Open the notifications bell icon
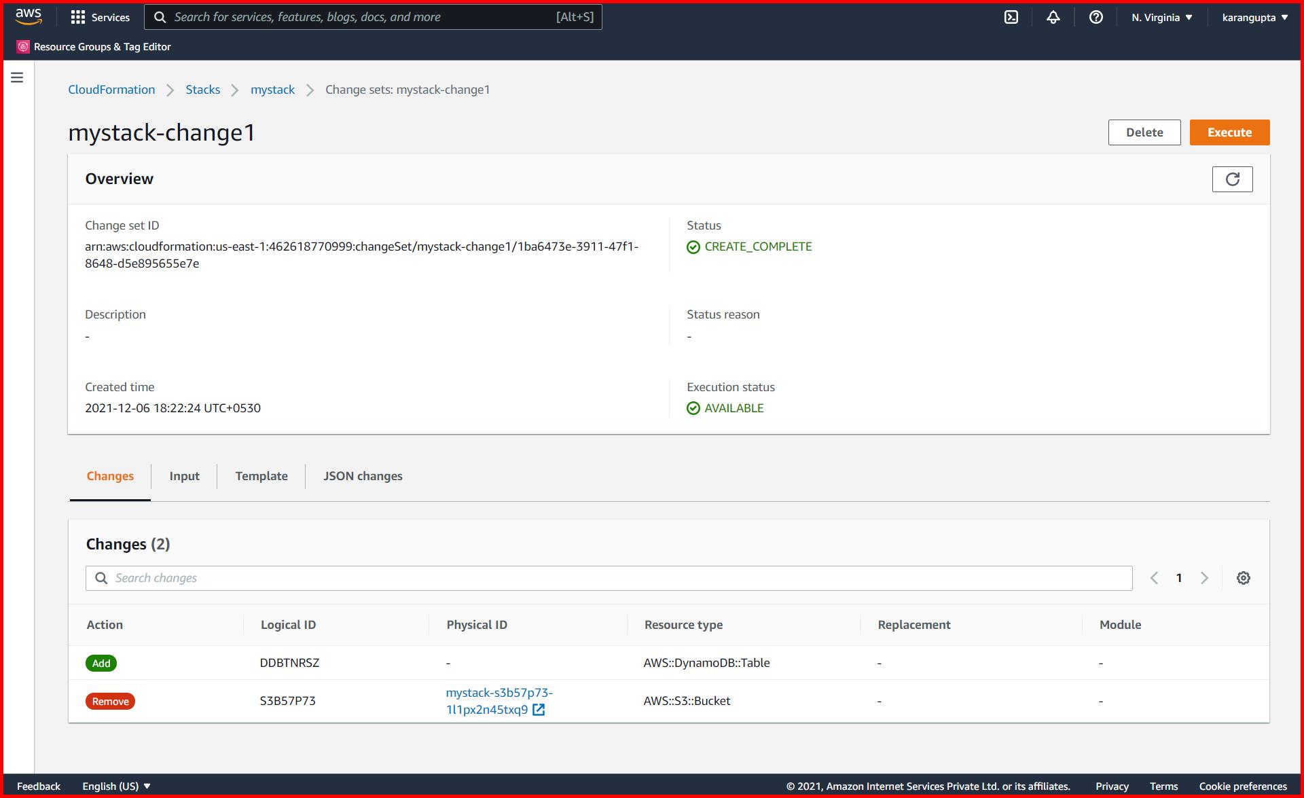 pos(1053,17)
